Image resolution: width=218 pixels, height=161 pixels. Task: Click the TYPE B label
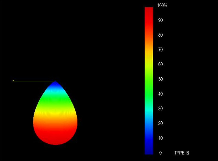(x=182, y=153)
